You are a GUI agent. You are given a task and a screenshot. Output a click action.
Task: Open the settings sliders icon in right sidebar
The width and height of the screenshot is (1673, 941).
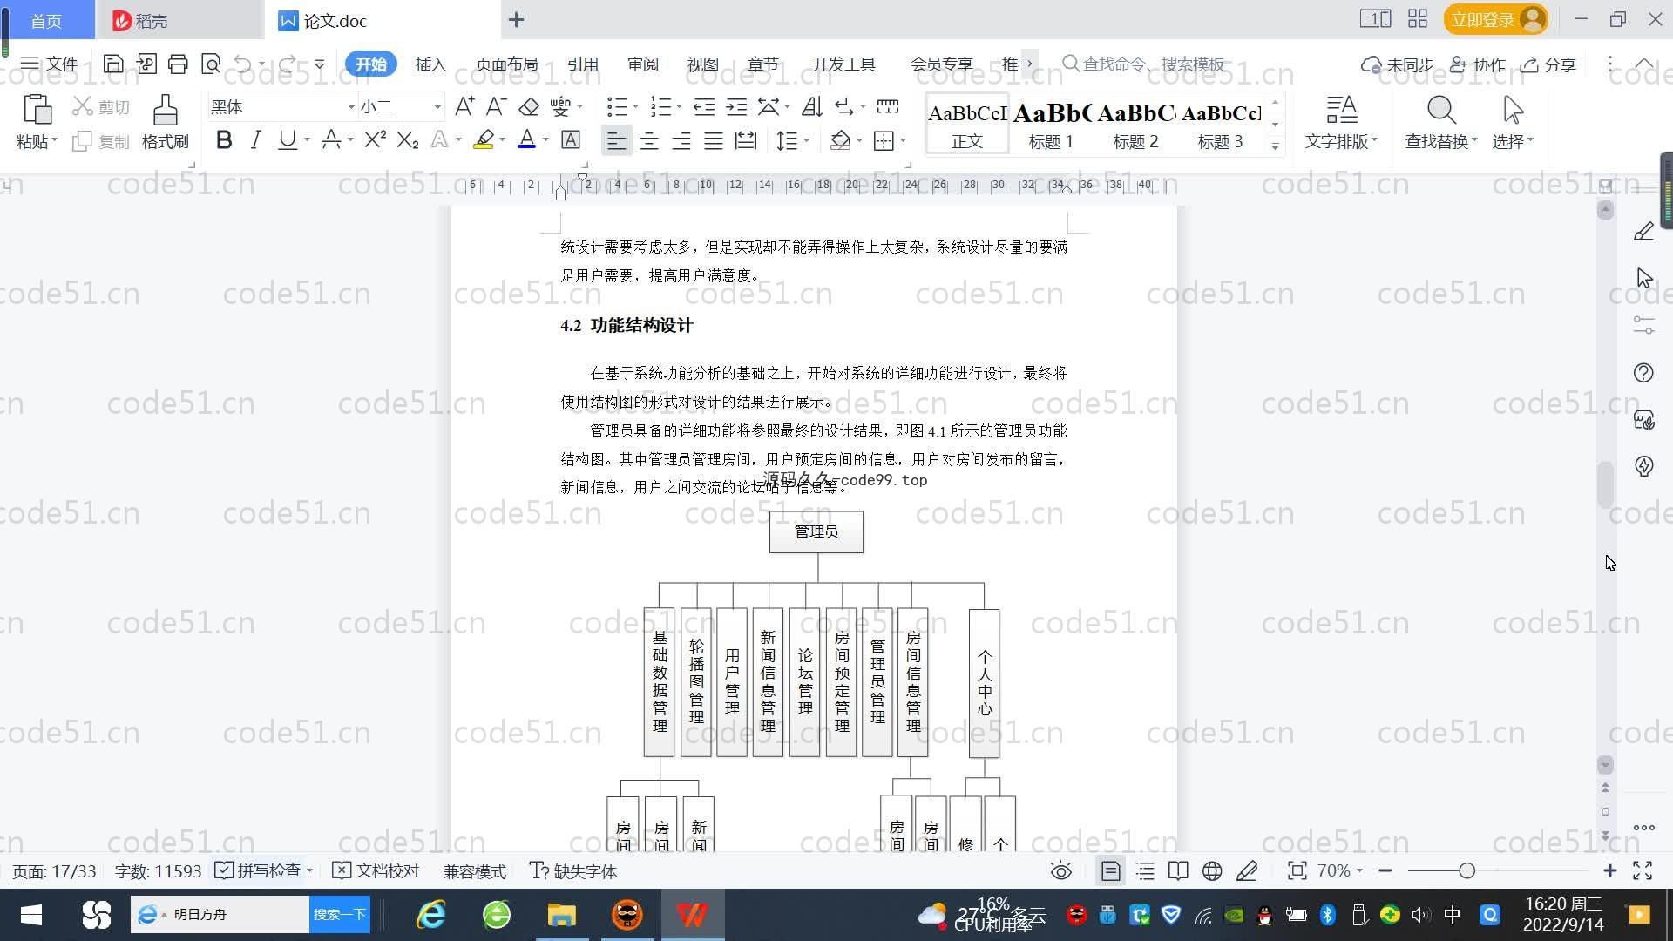tap(1643, 325)
